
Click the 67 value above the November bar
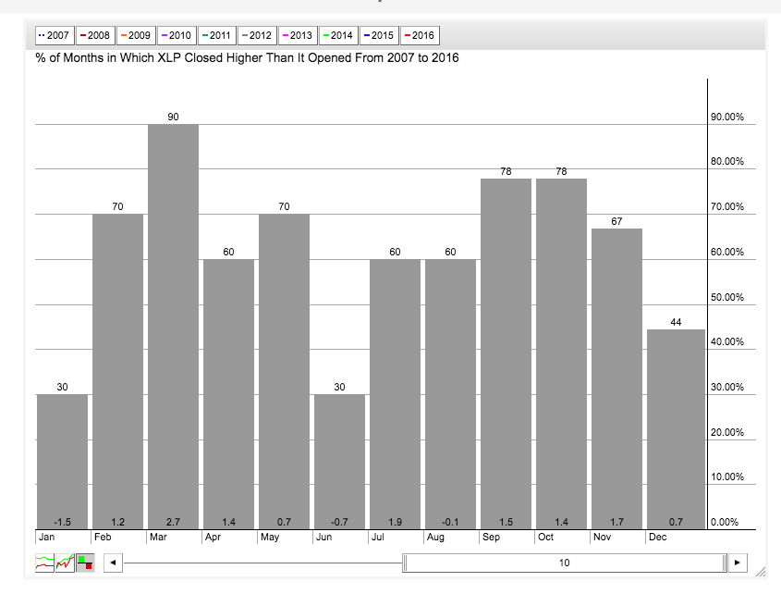pyautogui.click(x=616, y=221)
